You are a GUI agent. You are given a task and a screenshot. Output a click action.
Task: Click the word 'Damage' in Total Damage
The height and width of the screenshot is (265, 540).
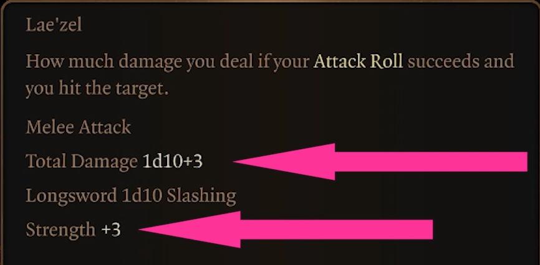[x=104, y=161]
